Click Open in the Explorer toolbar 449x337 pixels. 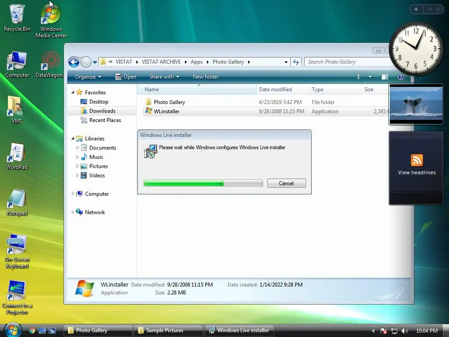pos(126,77)
